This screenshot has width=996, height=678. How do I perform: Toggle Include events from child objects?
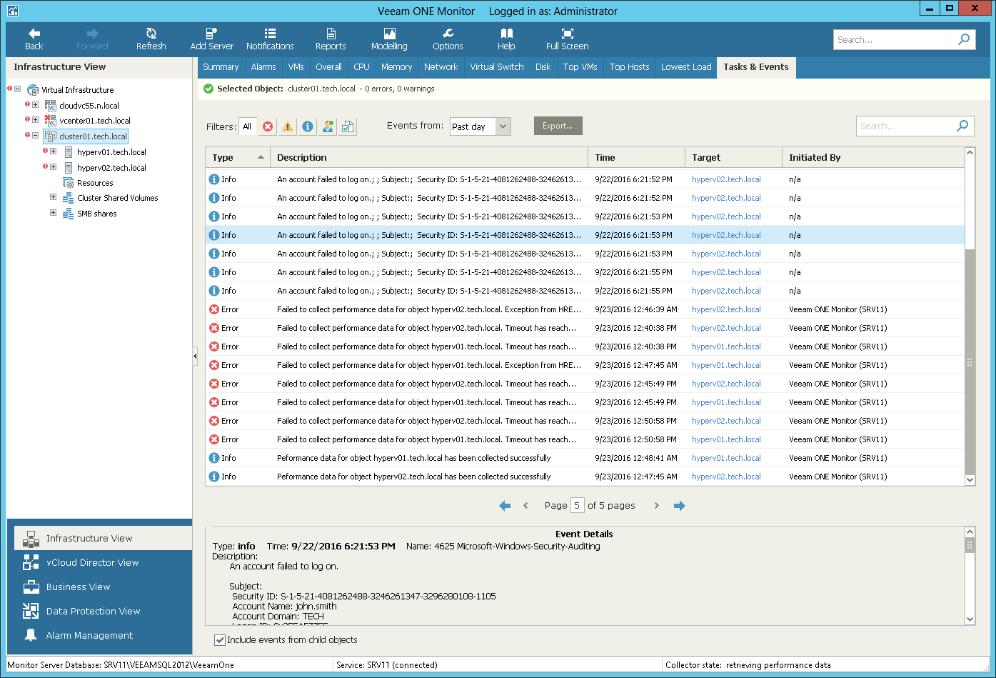coord(220,640)
